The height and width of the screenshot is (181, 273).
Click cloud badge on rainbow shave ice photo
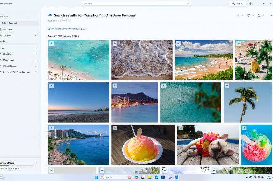pos(244,128)
